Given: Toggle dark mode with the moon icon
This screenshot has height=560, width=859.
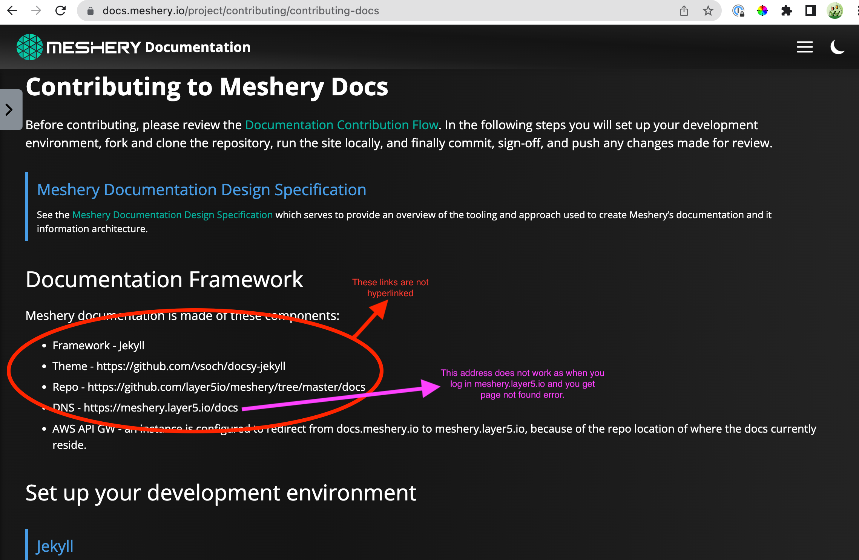Looking at the screenshot, I should (837, 47).
